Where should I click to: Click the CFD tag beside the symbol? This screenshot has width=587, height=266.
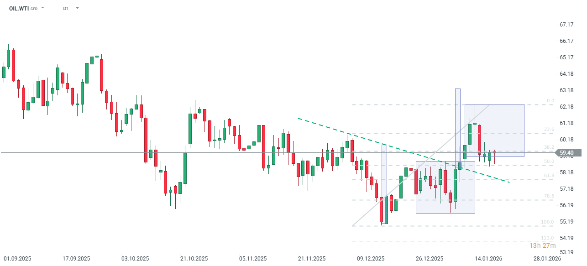click(x=34, y=9)
